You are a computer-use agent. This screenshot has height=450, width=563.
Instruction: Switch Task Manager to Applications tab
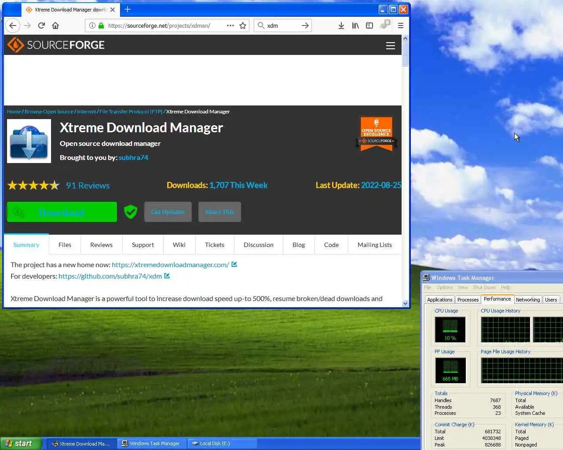coord(440,300)
